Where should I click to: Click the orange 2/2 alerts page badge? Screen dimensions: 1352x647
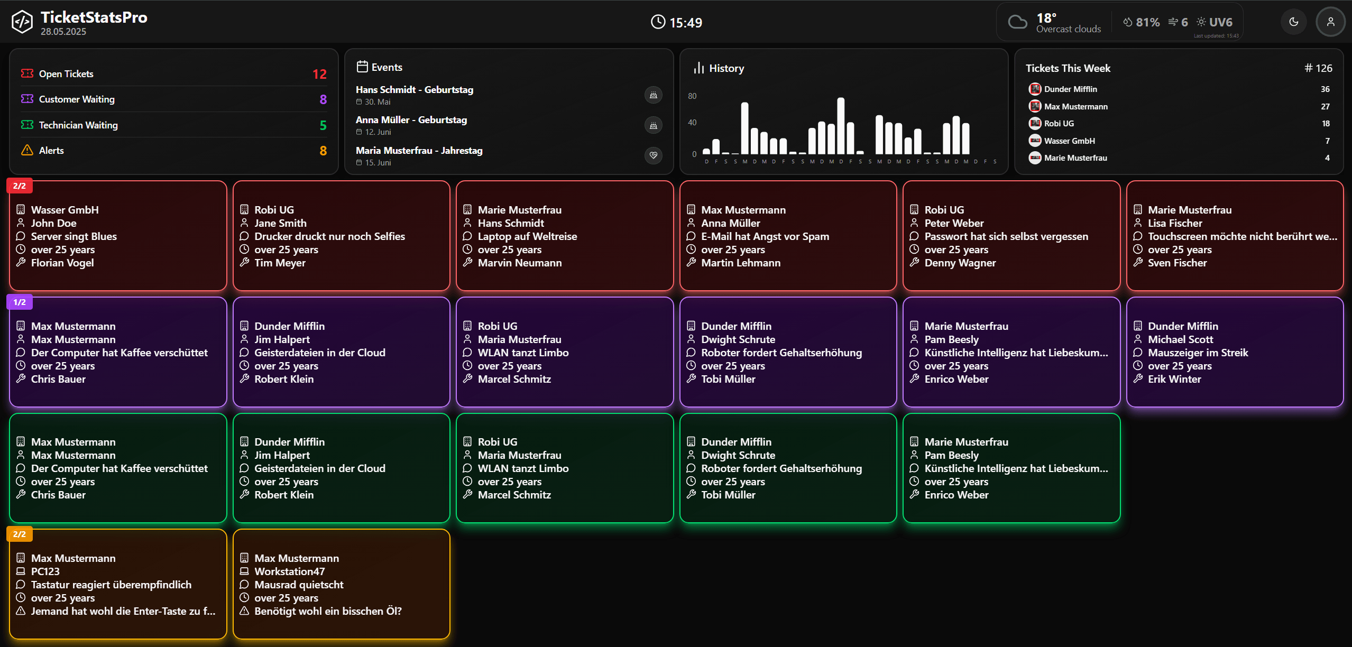click(x=20, y=534)
